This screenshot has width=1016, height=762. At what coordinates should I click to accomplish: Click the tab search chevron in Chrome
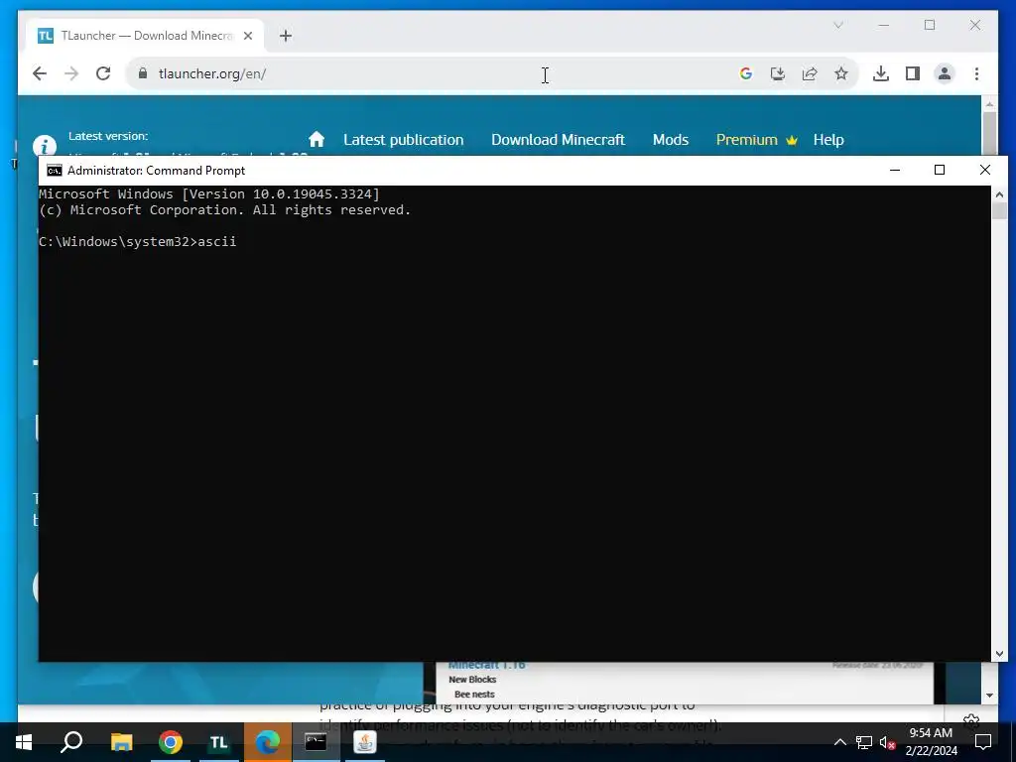click(x=837, y=25)
